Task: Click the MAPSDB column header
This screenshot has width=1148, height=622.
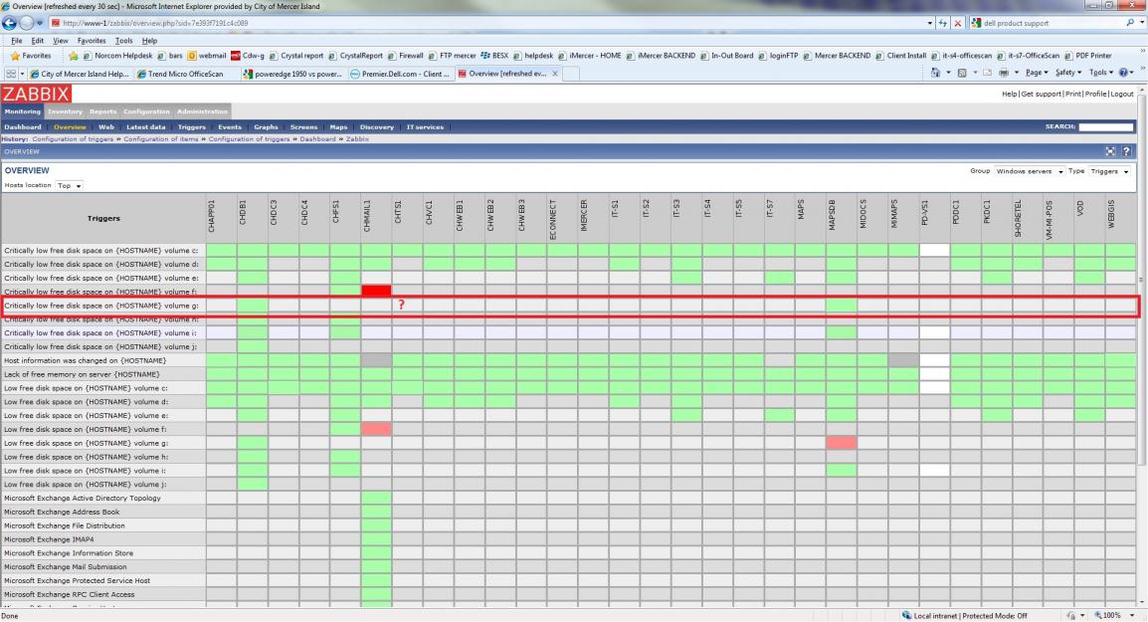Action: tap(833, 215)
